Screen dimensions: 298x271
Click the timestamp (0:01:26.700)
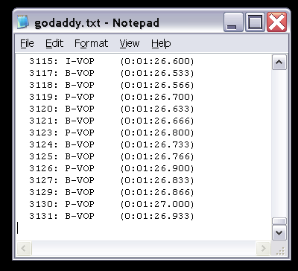click(x=157, y=97)
